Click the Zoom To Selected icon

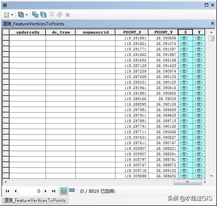tap(59, 15)
